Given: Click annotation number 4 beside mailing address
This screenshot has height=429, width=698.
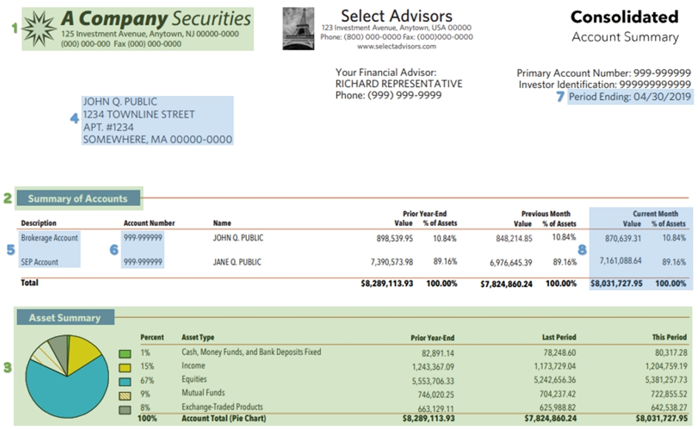Looking at the screenshot, I should [74, 117].
